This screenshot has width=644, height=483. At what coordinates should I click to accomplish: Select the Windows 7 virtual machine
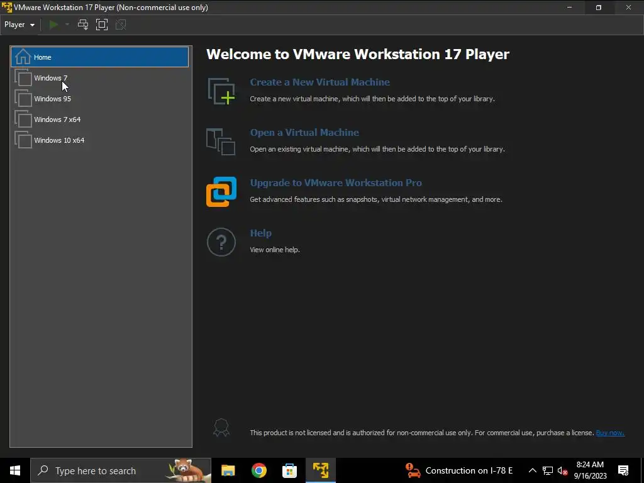(x=100, y=78)
